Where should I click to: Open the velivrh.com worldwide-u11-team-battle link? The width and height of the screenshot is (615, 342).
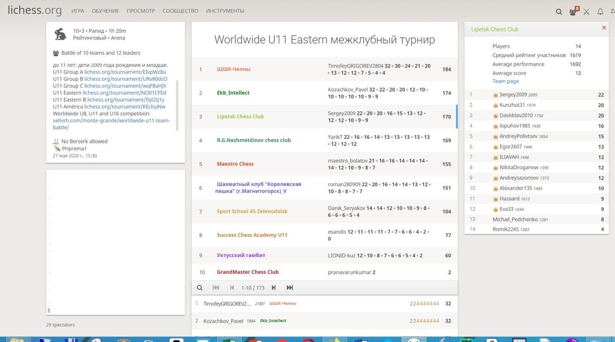click(x=111, y=124)
